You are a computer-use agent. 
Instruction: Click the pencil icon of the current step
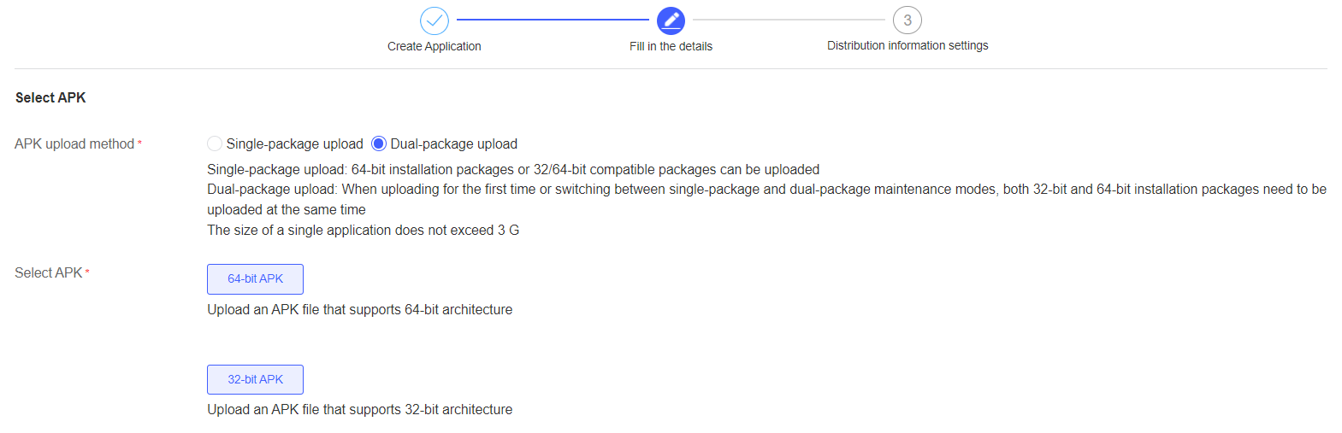[x=671, y=20]
